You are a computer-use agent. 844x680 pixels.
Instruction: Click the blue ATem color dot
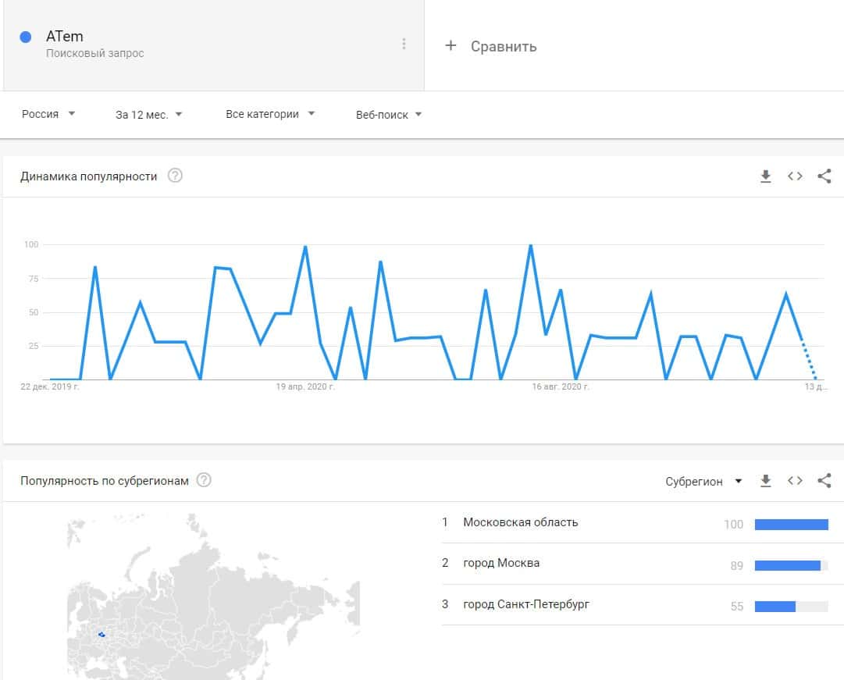26,37
